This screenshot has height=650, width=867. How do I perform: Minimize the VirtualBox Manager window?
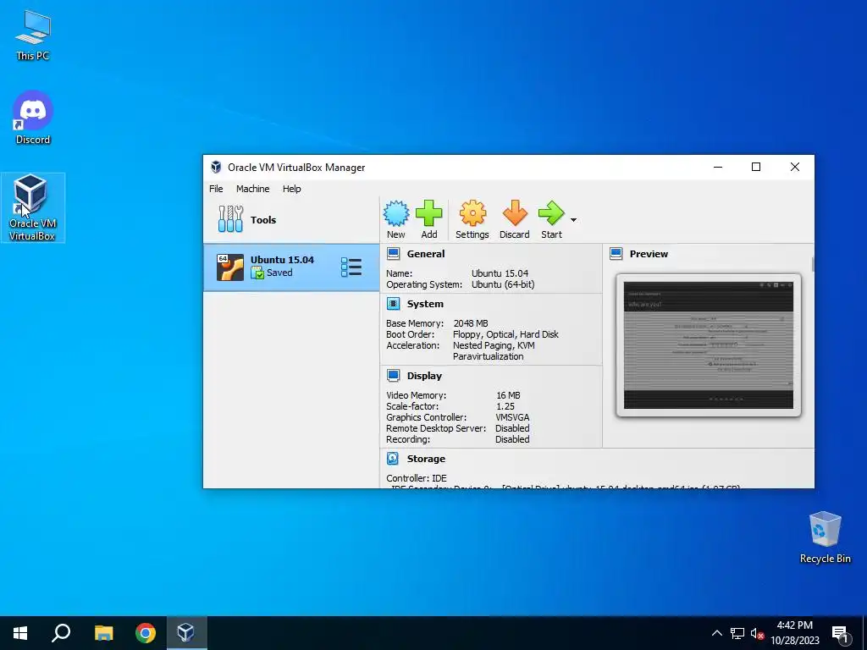click(718, 167)
